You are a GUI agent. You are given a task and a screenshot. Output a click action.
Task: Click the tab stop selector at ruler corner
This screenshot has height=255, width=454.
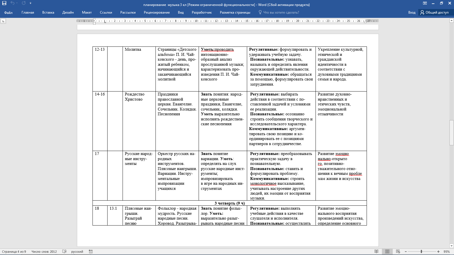[x=3, y=21]
